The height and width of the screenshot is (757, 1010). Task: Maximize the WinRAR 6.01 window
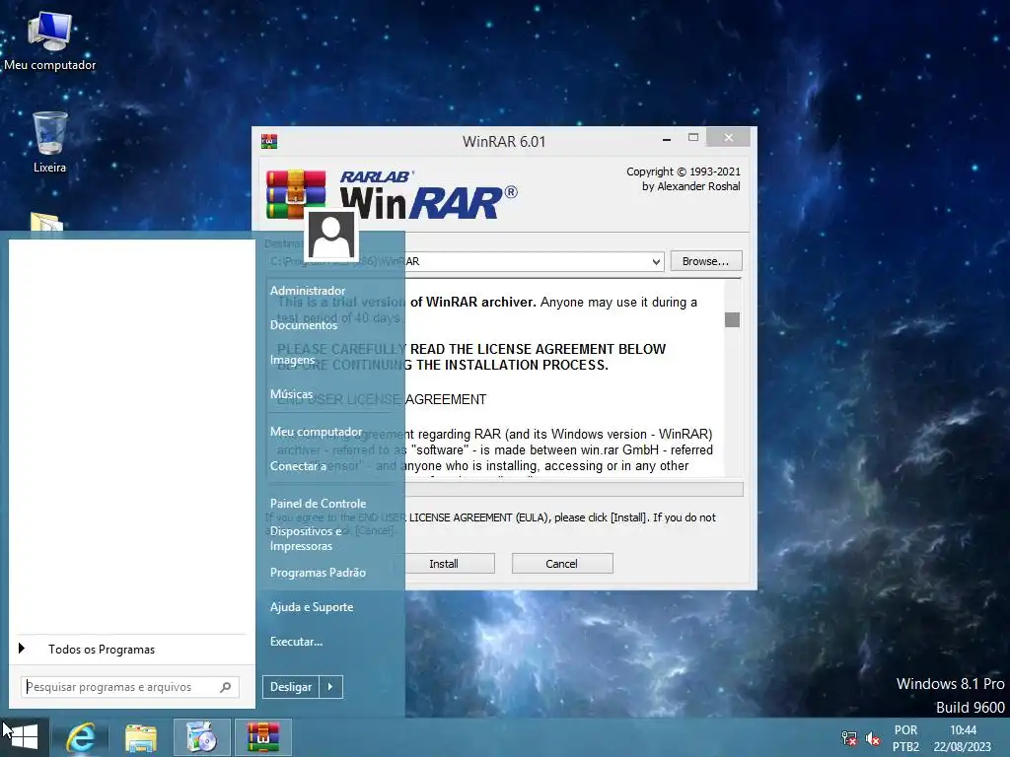[x=693, y=138]
